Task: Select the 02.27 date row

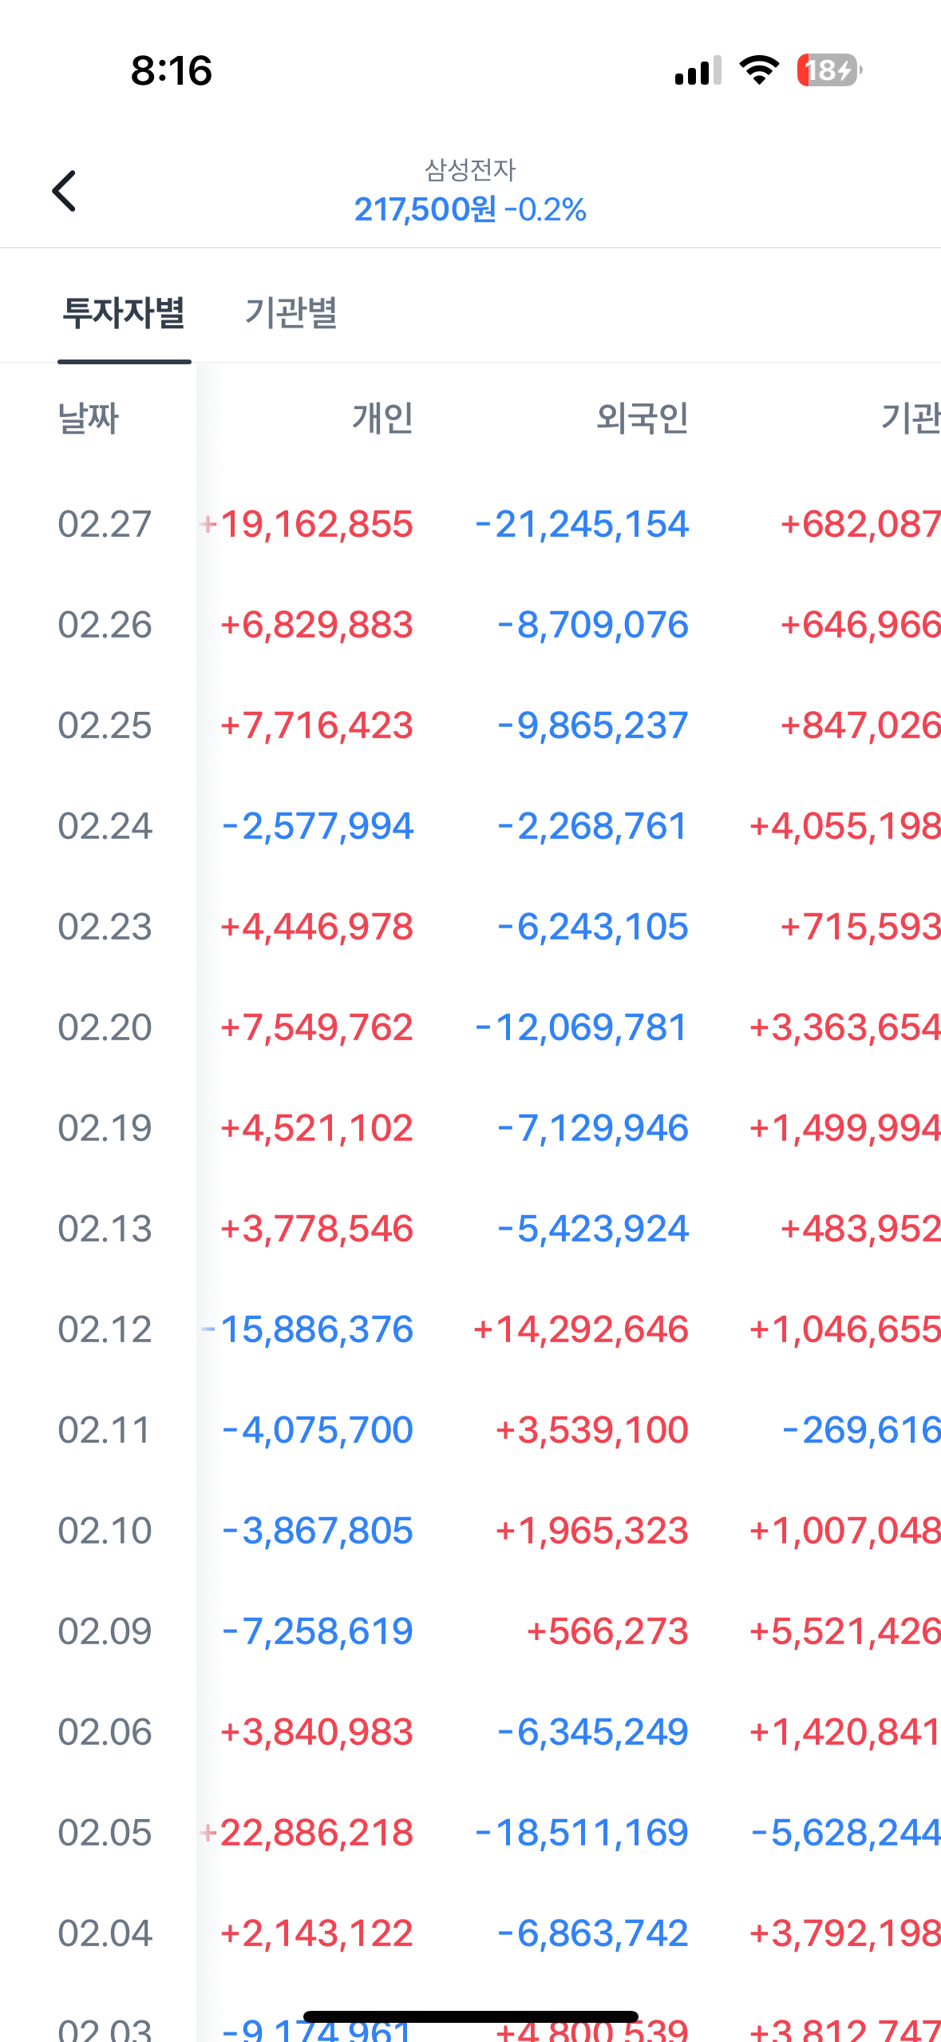Action: click(x=105, y=525)
